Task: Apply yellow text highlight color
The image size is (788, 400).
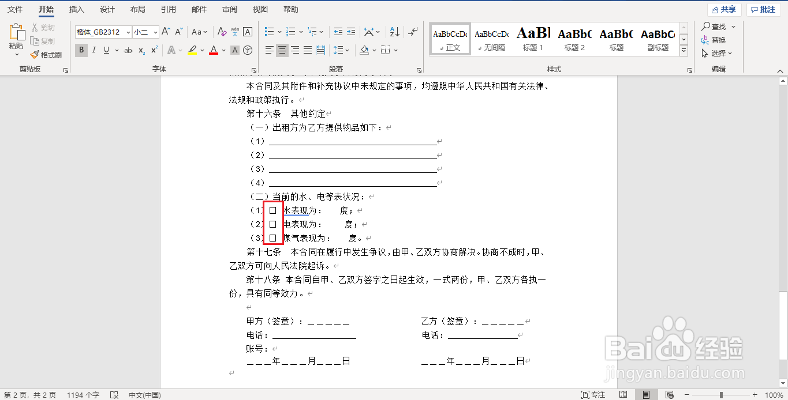Action: (x=192, y=50)
